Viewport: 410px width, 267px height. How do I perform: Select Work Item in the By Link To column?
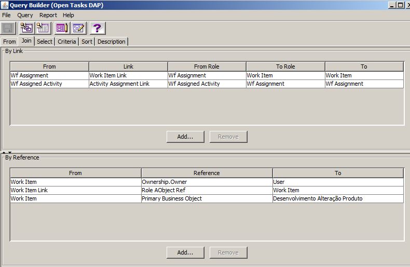click(x=364, y=75)
